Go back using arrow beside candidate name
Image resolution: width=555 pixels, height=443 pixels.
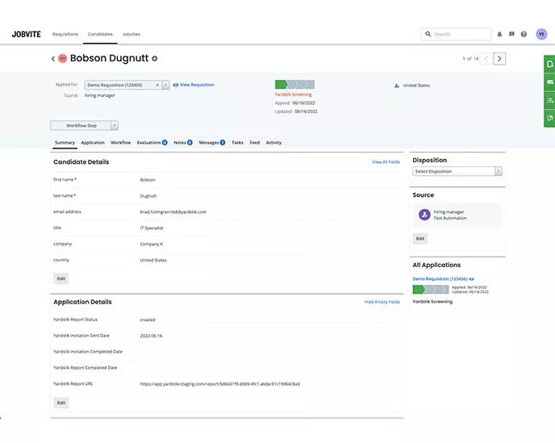pyautogui.click(x=53, y=59)
